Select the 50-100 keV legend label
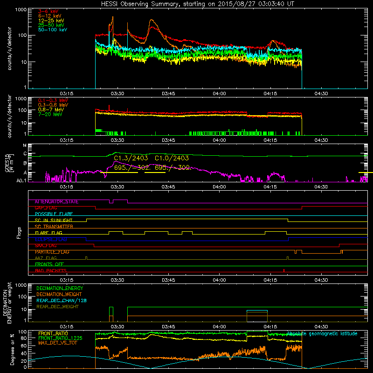The width and height of the screenshot is (373, 373). (53, 30)
